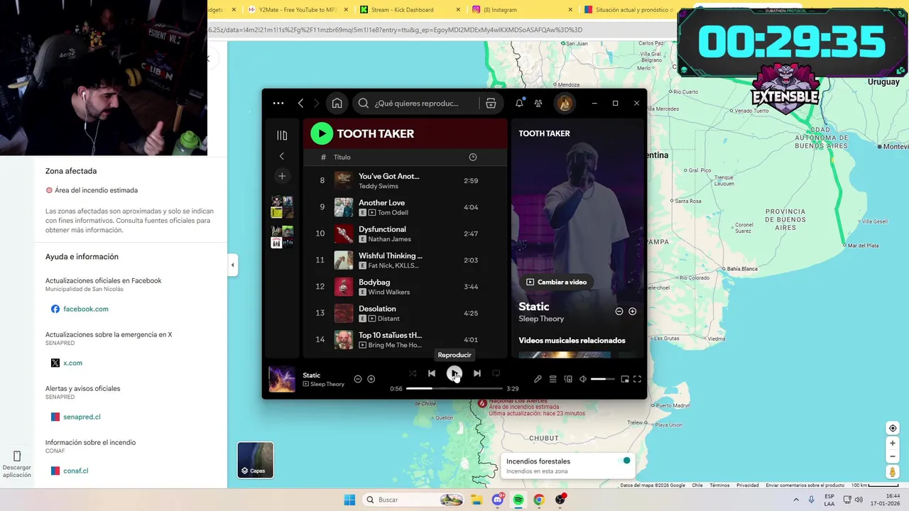The width and height of the screenshot is (909, 511).
Task: Play the TOOTH TAKER playlist with the green button
Action: (x=322, y=133)
